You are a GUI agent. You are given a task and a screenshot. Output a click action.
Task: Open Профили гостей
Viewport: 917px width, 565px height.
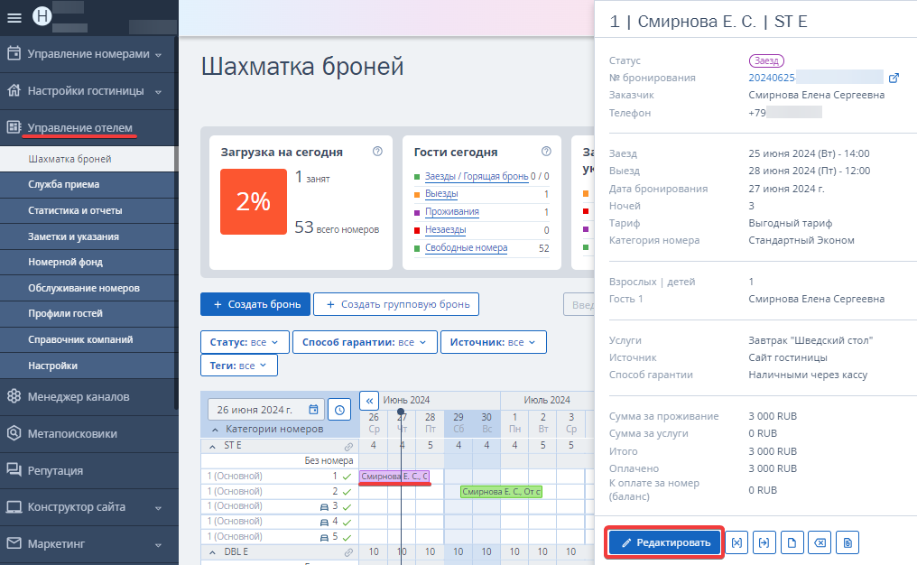tap(88, 313)
